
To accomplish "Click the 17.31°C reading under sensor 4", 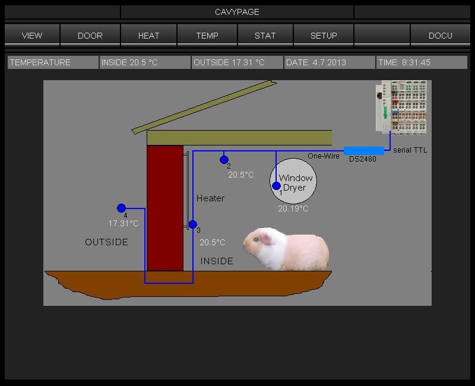I will [123, 224].
